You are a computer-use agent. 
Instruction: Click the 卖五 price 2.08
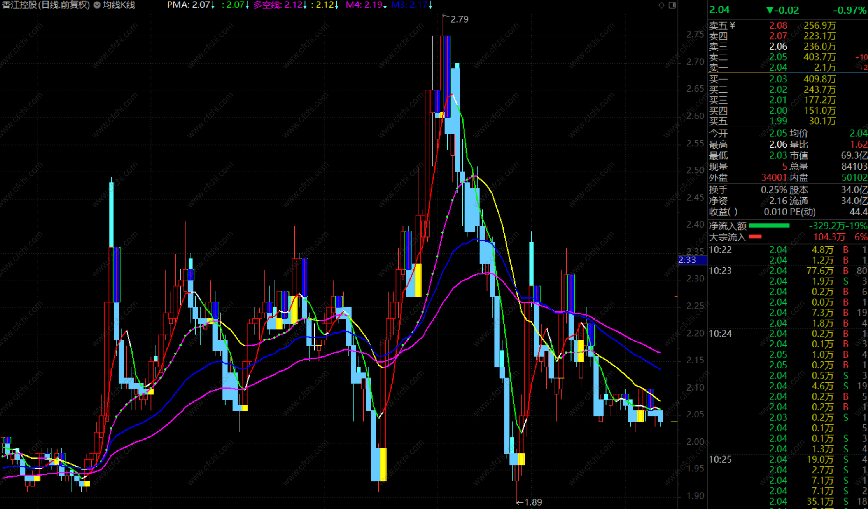(778, 26)
